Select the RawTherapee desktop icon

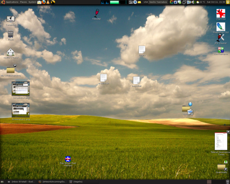[221, 50]
